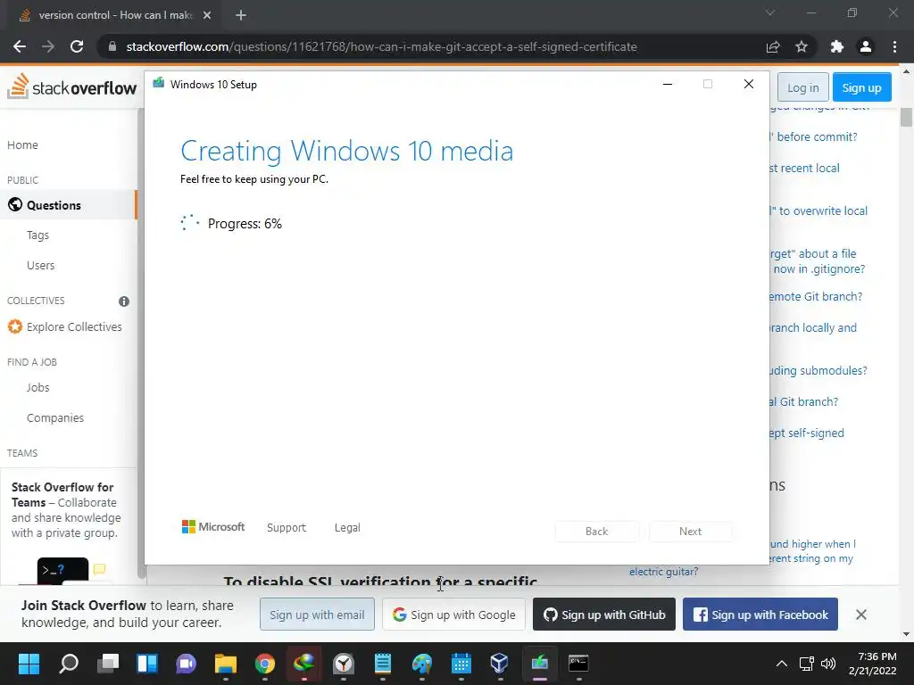Share this page via address bar icon
The width and height of the screenshot is (914, 685).
click(773, 46)
